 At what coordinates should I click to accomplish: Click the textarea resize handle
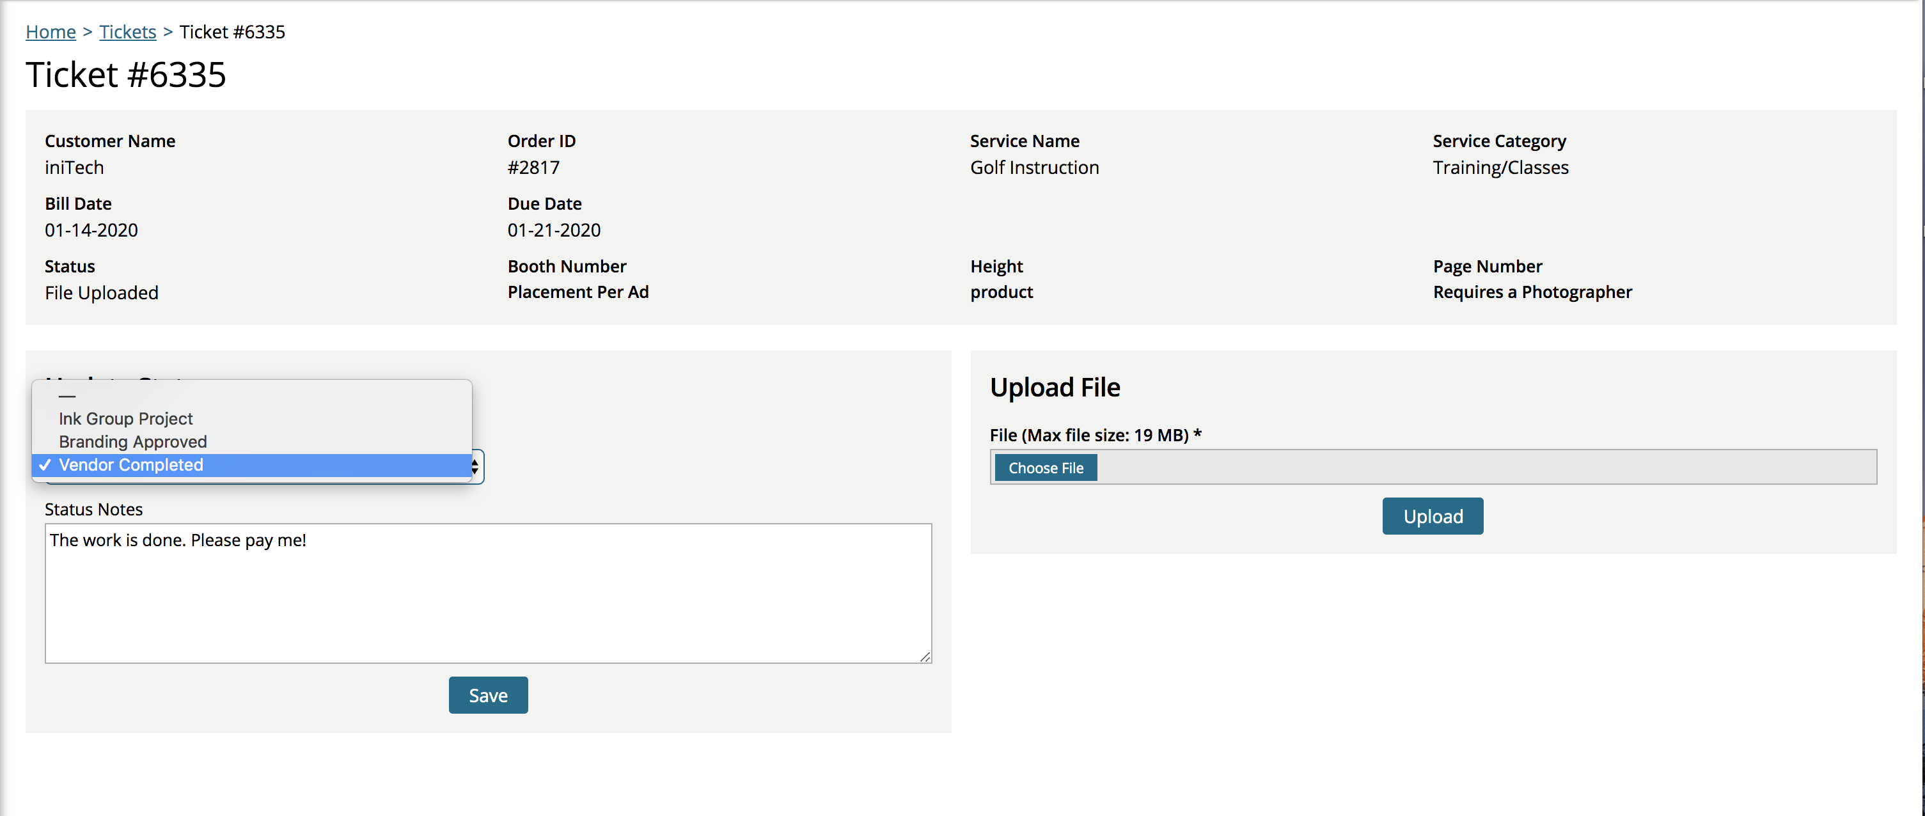pyautogui.click(x=927, y=657)
